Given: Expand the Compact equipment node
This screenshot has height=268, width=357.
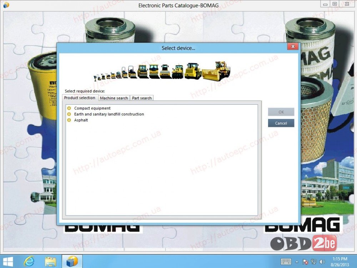Looking at the screenshot, I should (x=69, y=108).
